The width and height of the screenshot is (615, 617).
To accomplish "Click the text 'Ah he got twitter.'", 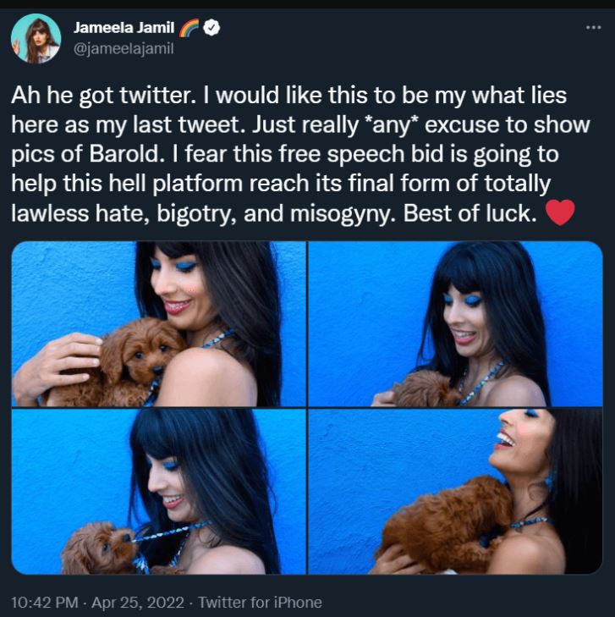I will click(x=103, y=96).
